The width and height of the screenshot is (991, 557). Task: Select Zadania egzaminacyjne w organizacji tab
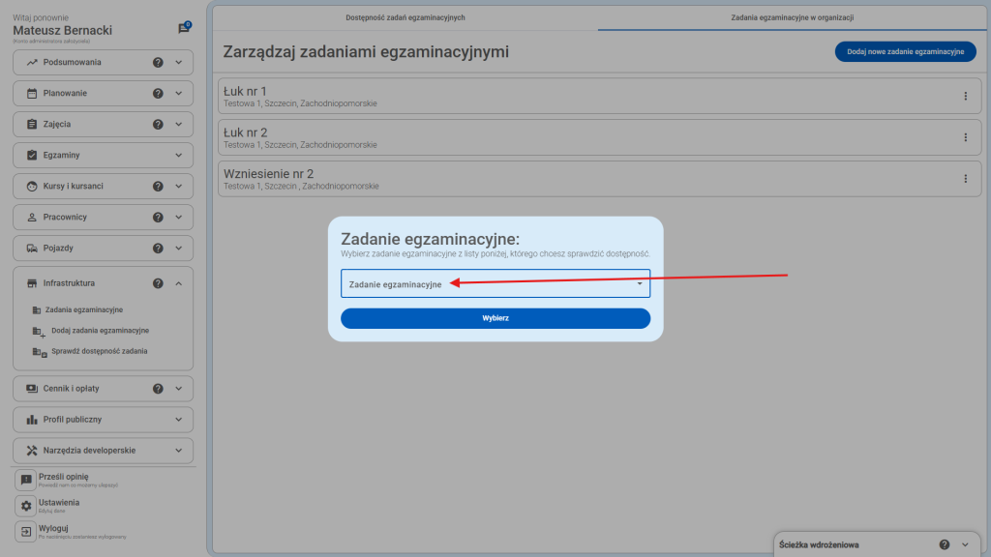(785, 17)
